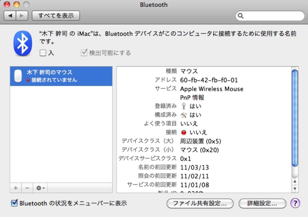
Task: Click the tools icon beside 構成済み
Action: pyautogui.click(x=184, y=115)
